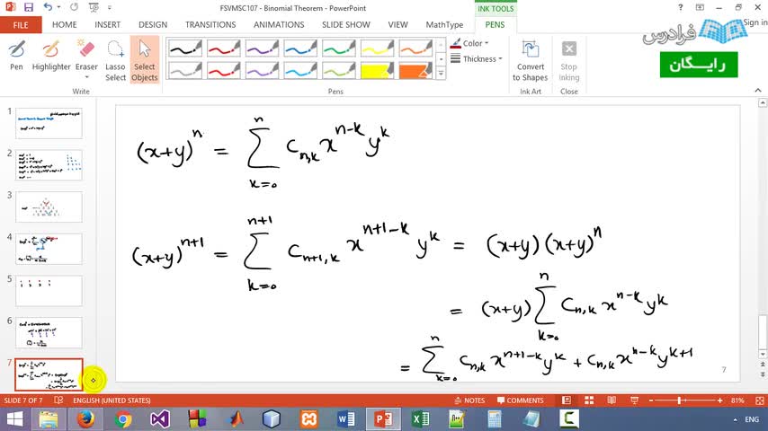Click ENGLISH (UNITED STATES) language

(x=112, y=400)
